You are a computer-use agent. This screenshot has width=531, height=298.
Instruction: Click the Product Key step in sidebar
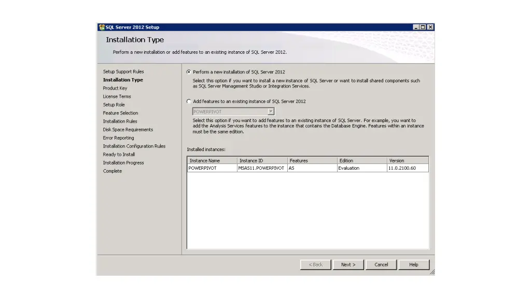click(115, 88)
